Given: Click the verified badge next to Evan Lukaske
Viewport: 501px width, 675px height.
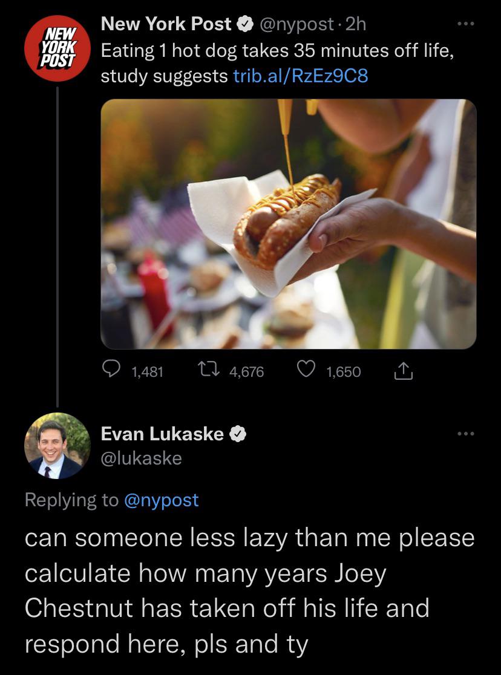Looking at the screenshot, I should coord(238,434).
